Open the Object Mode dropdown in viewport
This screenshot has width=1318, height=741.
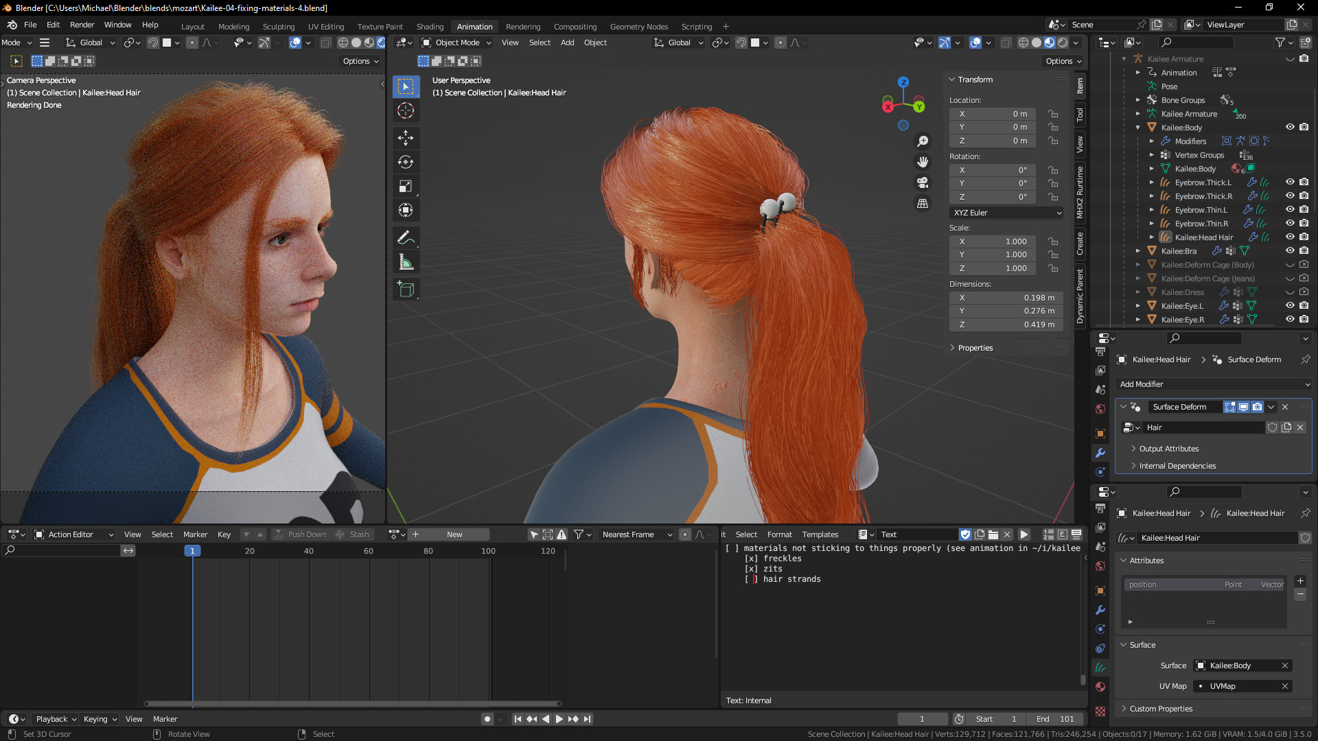456,43
